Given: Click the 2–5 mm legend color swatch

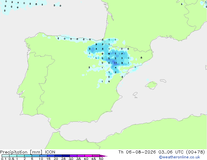Looking at the screenshot, I should [28, 156].
